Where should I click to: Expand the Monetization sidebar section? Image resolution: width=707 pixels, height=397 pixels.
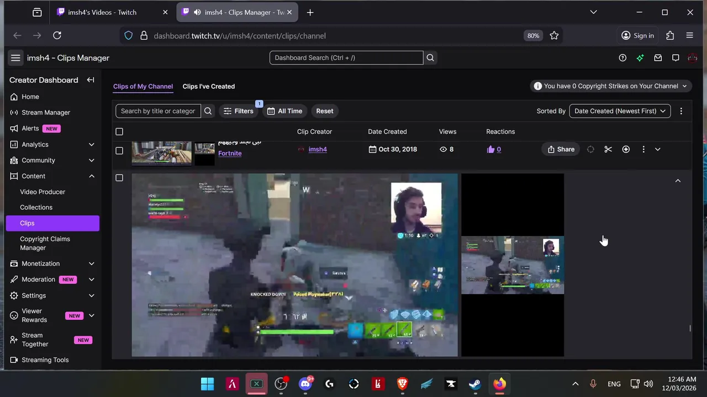(x=91, y=264)
